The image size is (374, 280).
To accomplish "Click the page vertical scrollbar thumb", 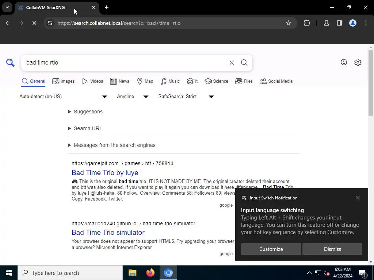I will (x=371, y=82).
